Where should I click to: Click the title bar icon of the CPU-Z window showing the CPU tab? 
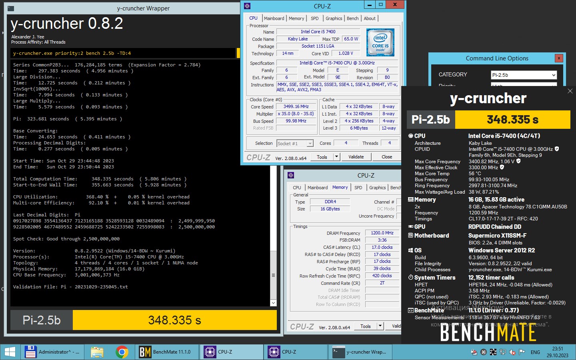pyautogui.click(x=247, y=6)
